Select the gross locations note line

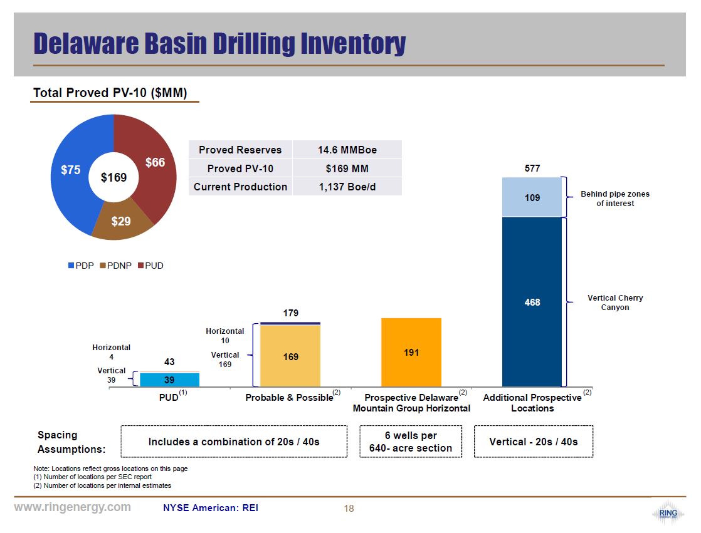pyautogui.click(x=110, y=468)
